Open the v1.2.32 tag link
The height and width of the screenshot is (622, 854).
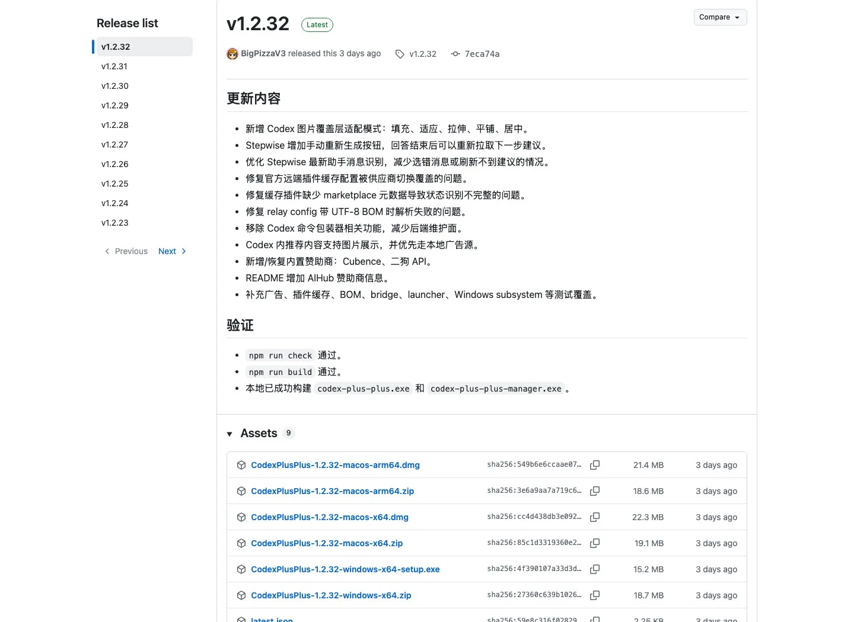(423, 54)
